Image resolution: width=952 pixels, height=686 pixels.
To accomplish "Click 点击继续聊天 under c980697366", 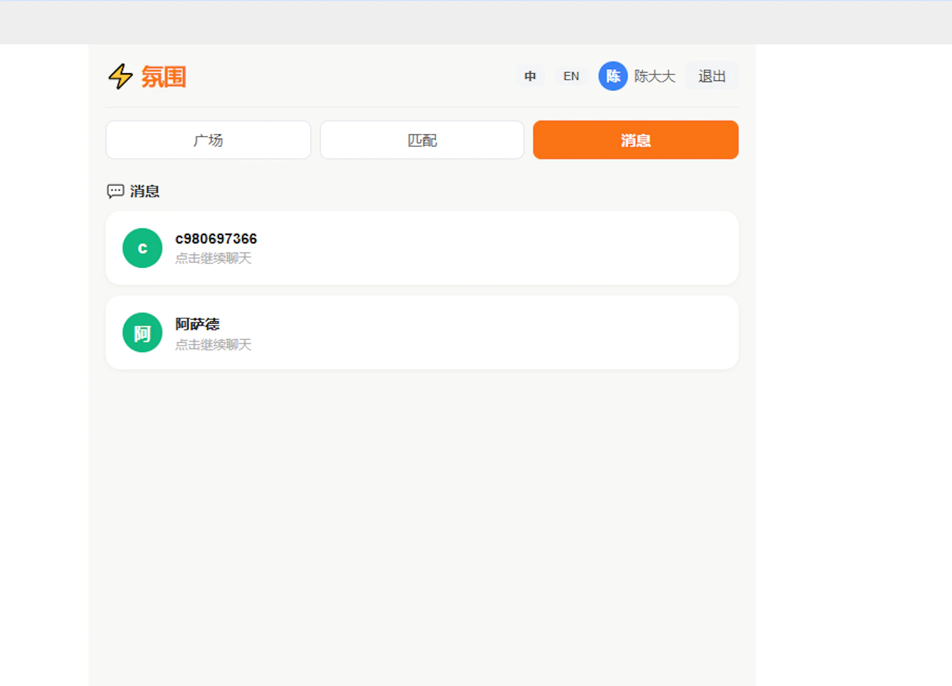I will 213,258.
